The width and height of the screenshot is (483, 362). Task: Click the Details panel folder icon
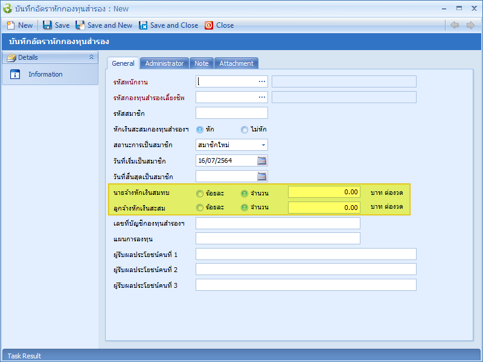(x=11, y=57)
